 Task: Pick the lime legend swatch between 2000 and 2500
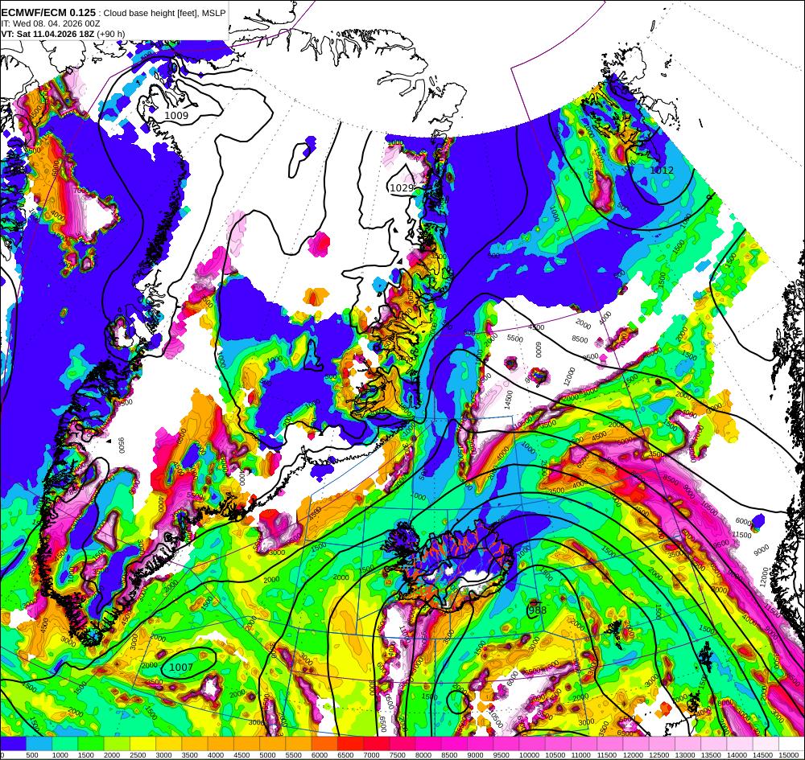(x=117, y=744)
